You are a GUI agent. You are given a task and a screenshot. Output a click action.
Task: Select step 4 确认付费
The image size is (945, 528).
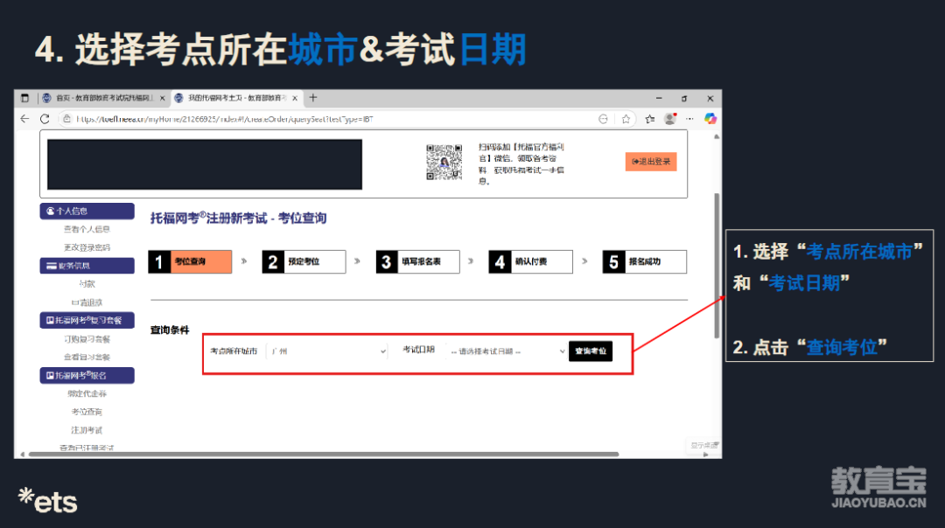pos(530,262)
